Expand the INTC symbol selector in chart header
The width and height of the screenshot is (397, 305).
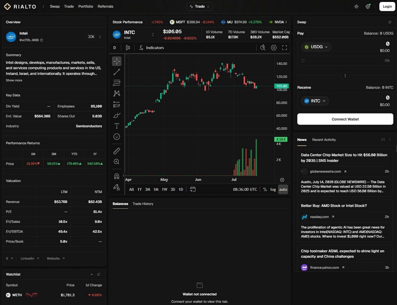(153, 35)
